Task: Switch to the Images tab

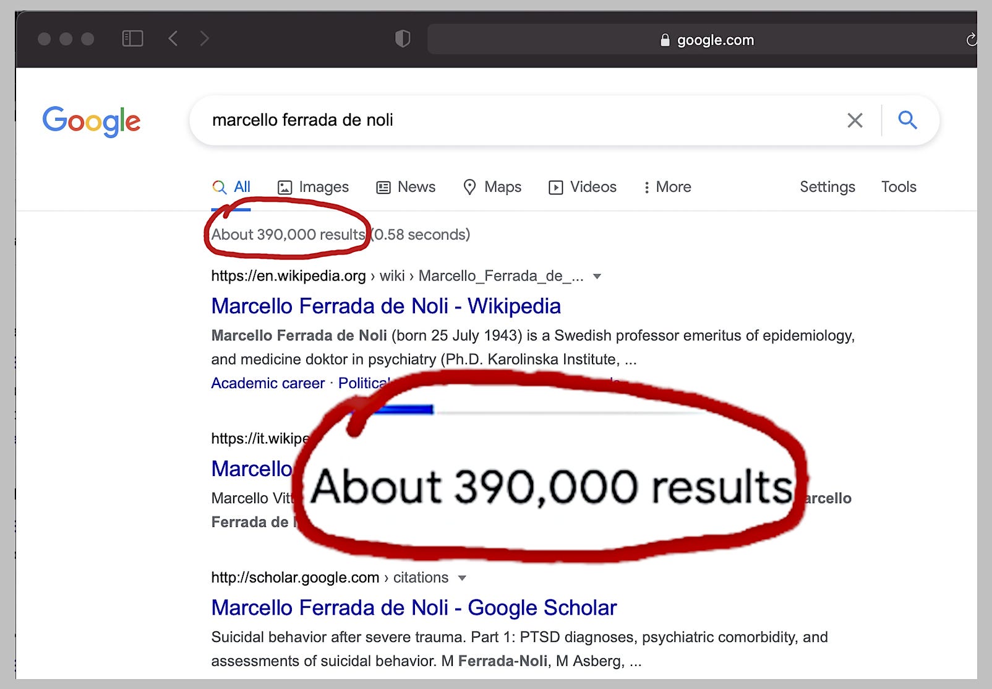Action: pos(313,187)
